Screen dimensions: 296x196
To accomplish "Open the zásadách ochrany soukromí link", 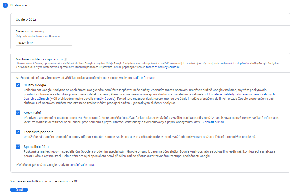I will [x=163, y=67].
